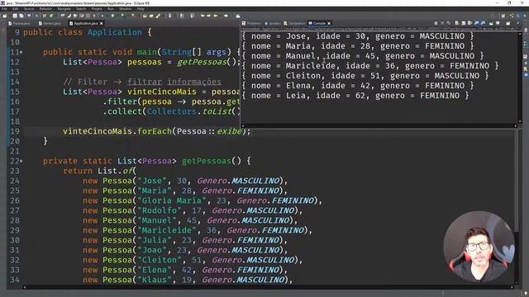
Task: Click line number 19 in the gutter
Action: (x=15, y=131)
